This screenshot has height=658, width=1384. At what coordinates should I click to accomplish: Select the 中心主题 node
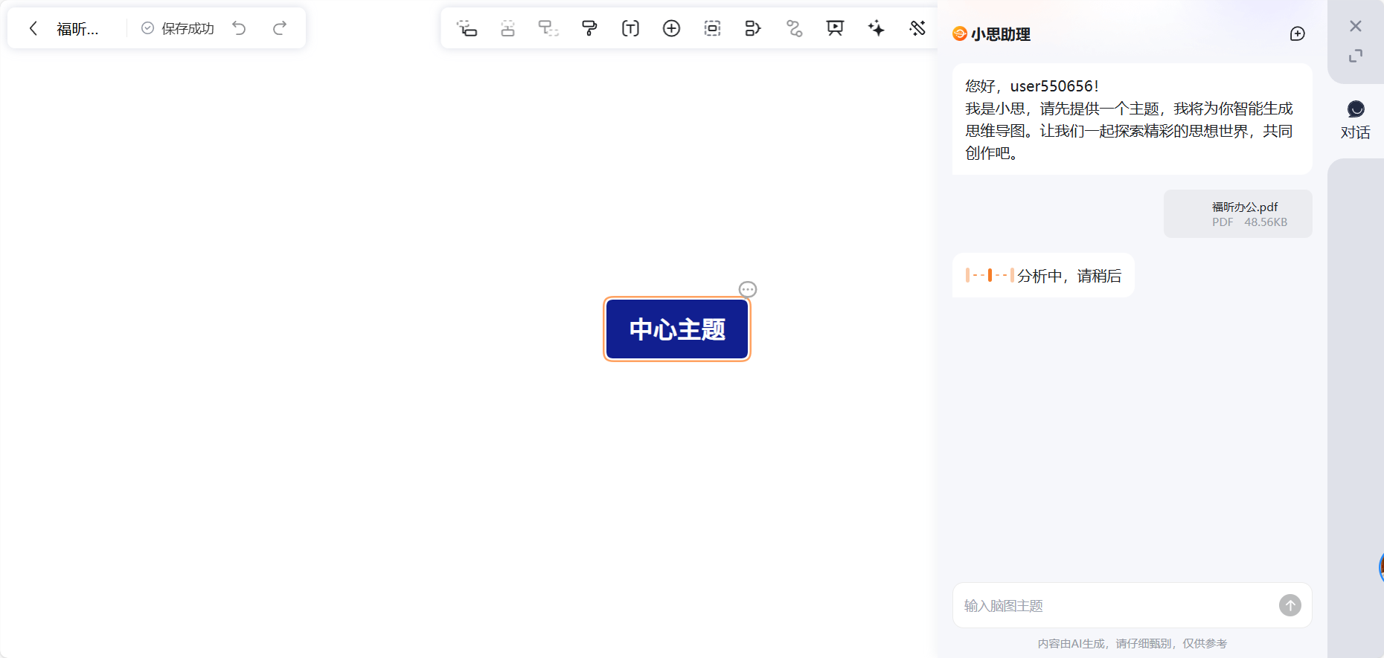[x=676, y=329]
